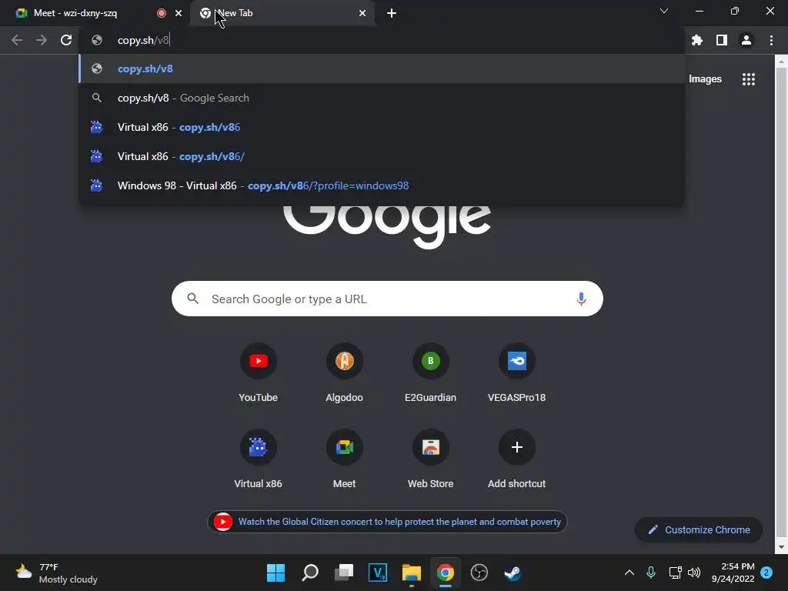Go back with the back arrow
Viewport: 788px width, 591px height.
(x=17, y=40)
